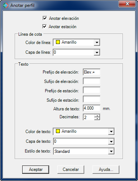This screenshot has width=138, height=181.
Task: Open the Color de línea dropdown
Action: coord(76,42)
